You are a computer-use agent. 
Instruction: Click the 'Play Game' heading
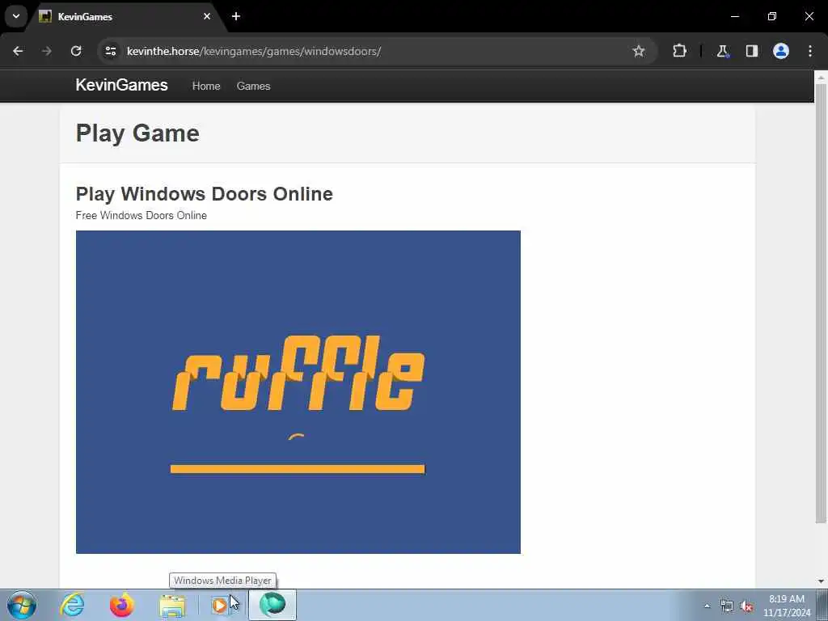[137, 133]
